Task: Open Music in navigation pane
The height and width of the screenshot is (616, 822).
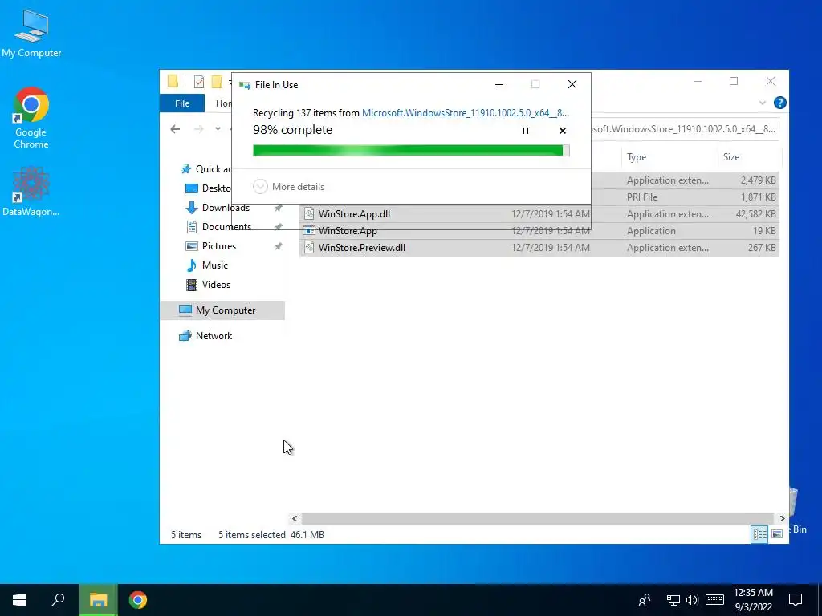Action: [206, 265]
